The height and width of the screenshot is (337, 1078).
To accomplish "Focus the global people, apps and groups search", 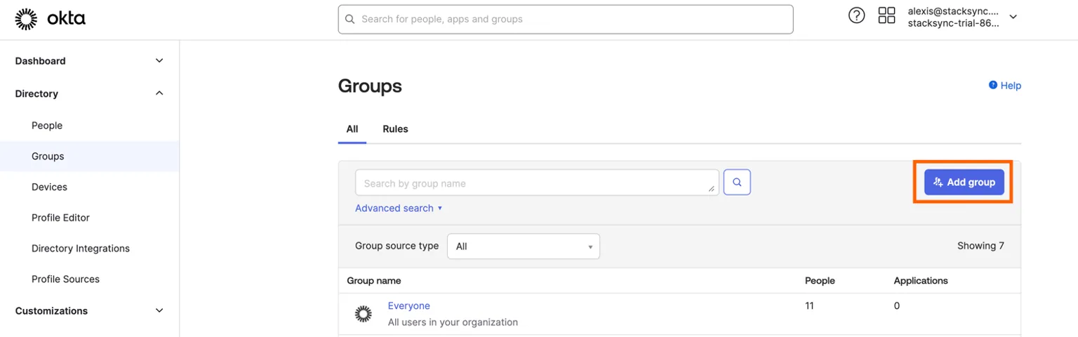I will tap(566, 19).
